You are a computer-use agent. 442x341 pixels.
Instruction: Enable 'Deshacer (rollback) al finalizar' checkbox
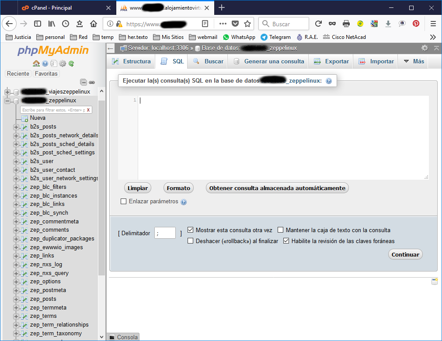pyautogui.click(x=191, y=241)
